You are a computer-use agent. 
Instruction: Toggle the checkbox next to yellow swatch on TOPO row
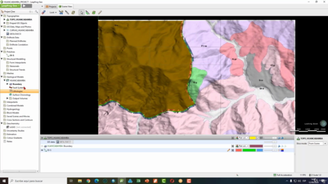[x=258, y=138]
